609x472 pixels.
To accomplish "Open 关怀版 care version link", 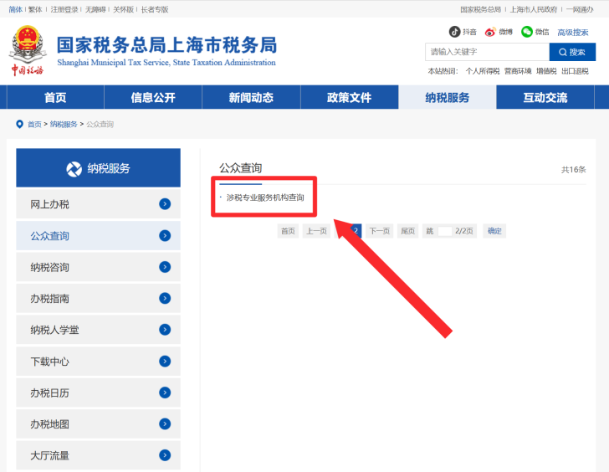I will [x=123, y=9].
